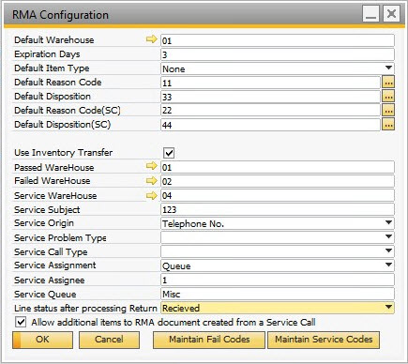Close the RMA Configuration window
Image resolution: width=408 pixels, height=364 pixels.
(x=391, y=14)
